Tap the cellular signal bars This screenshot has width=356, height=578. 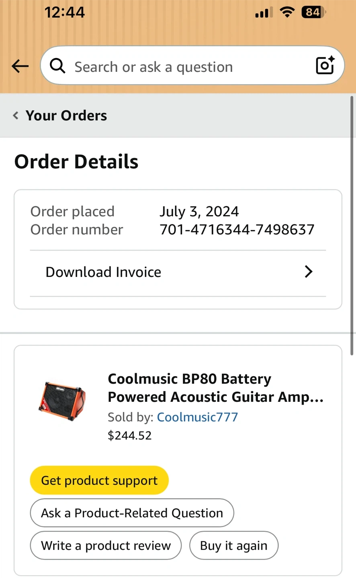click(x=263, y=13)
